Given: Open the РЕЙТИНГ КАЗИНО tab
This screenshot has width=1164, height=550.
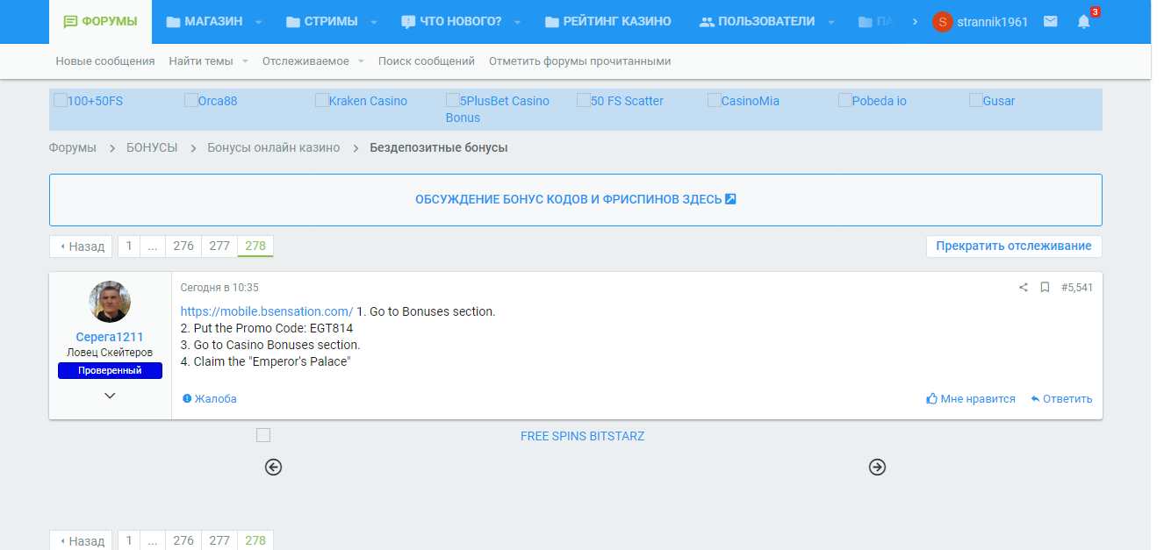Looking at the screenshot, I should (607, 22).
